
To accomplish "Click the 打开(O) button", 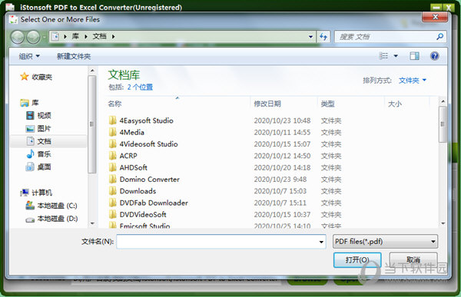I will point(357,259).
